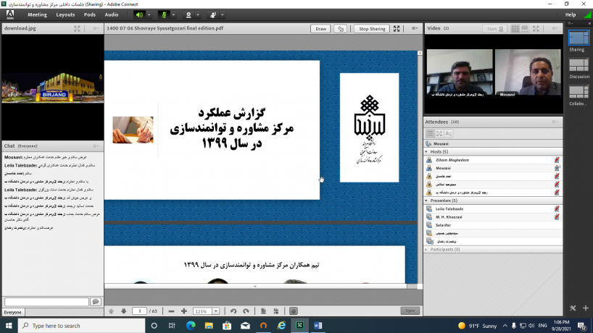Viewport: 593px width, 333px height.
Task: Select the Sharing layout thumbnail
Action: click(x=579, y=38)
